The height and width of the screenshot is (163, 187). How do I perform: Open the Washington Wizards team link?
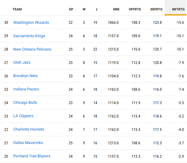tap(31, 23)
